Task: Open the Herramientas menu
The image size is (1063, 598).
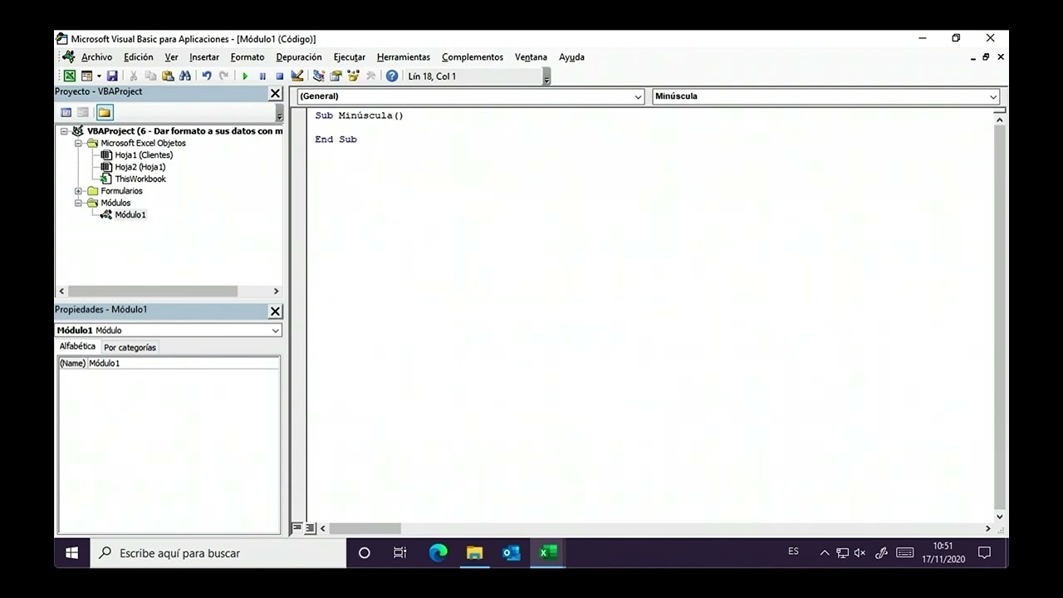Action: pyautogui.click(x=404, y=57)
